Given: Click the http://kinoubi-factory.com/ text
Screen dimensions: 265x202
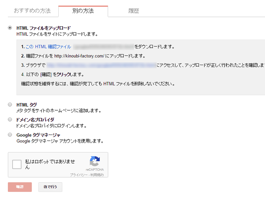Looking at the screenshot, I should [x=79, y=56].
